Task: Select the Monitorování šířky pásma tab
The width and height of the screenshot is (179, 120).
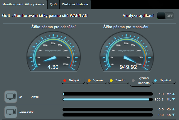Action: click(x=23, y=5)
